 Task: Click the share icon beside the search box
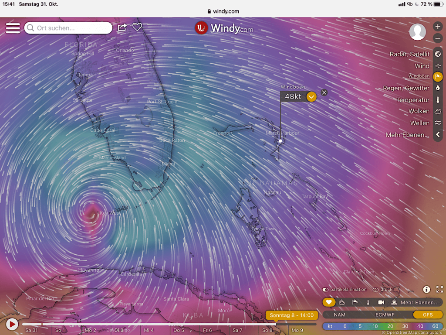[x=122, y=27]
